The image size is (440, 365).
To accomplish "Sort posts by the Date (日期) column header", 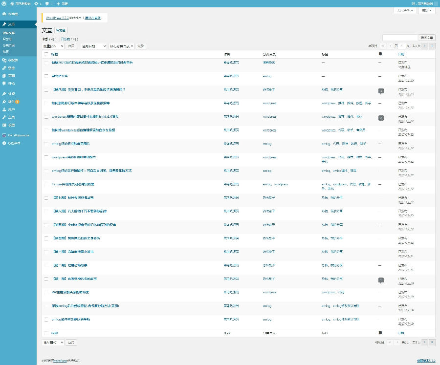I will (401, 54).
